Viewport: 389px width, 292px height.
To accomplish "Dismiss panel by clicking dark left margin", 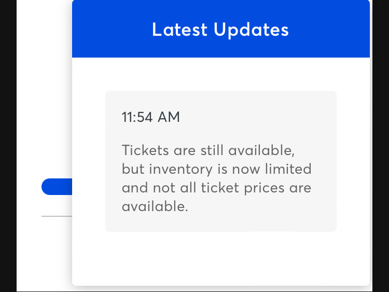I will [8, 146].
